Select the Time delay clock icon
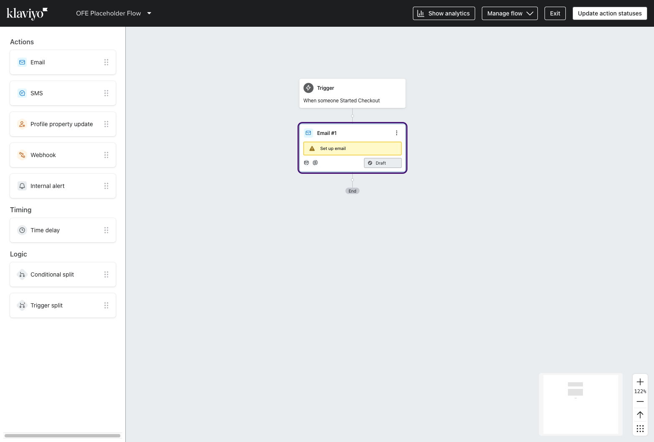Screen dimensions: 654x442 coord(22,230)
